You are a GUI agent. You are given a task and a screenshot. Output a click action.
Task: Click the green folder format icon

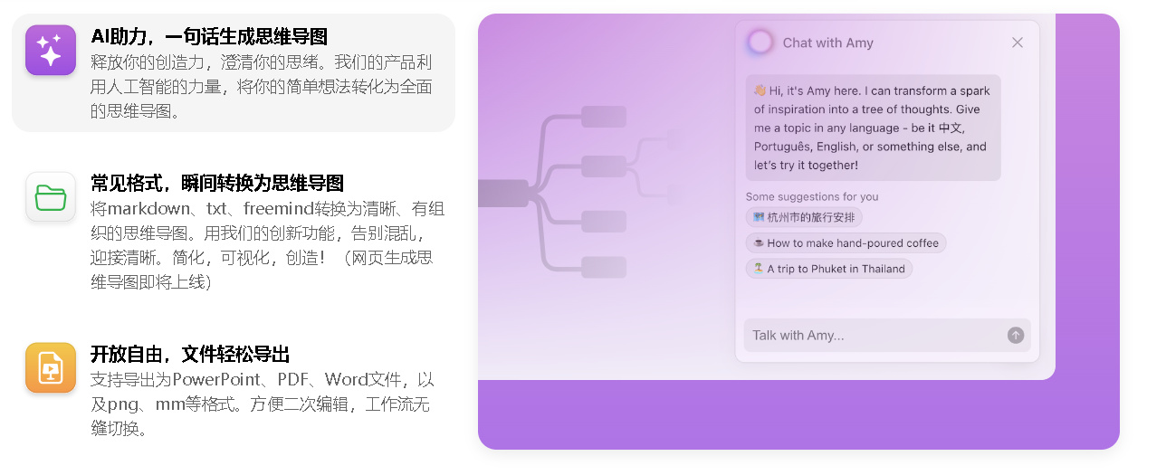coord(51,196)
